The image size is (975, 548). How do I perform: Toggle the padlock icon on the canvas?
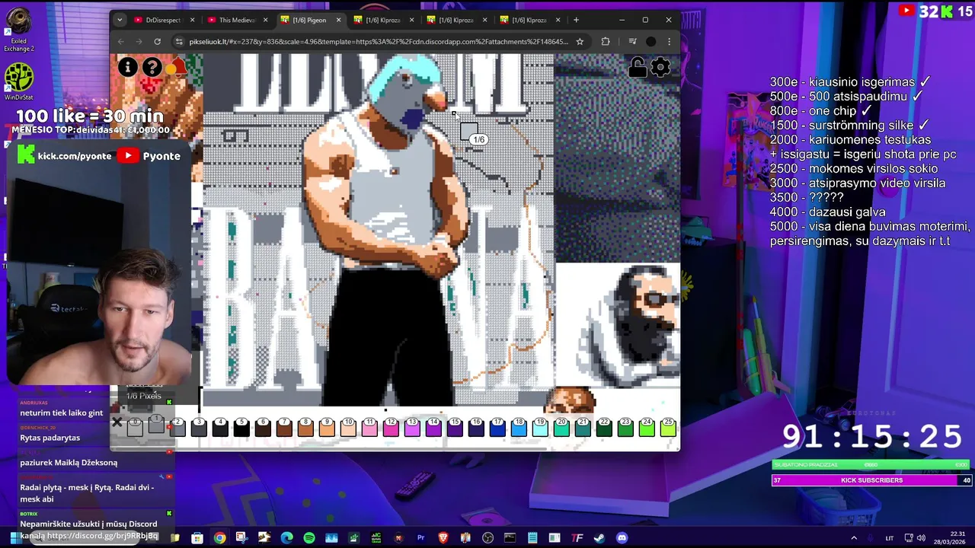pyautogui.click(x=637, y=67)
